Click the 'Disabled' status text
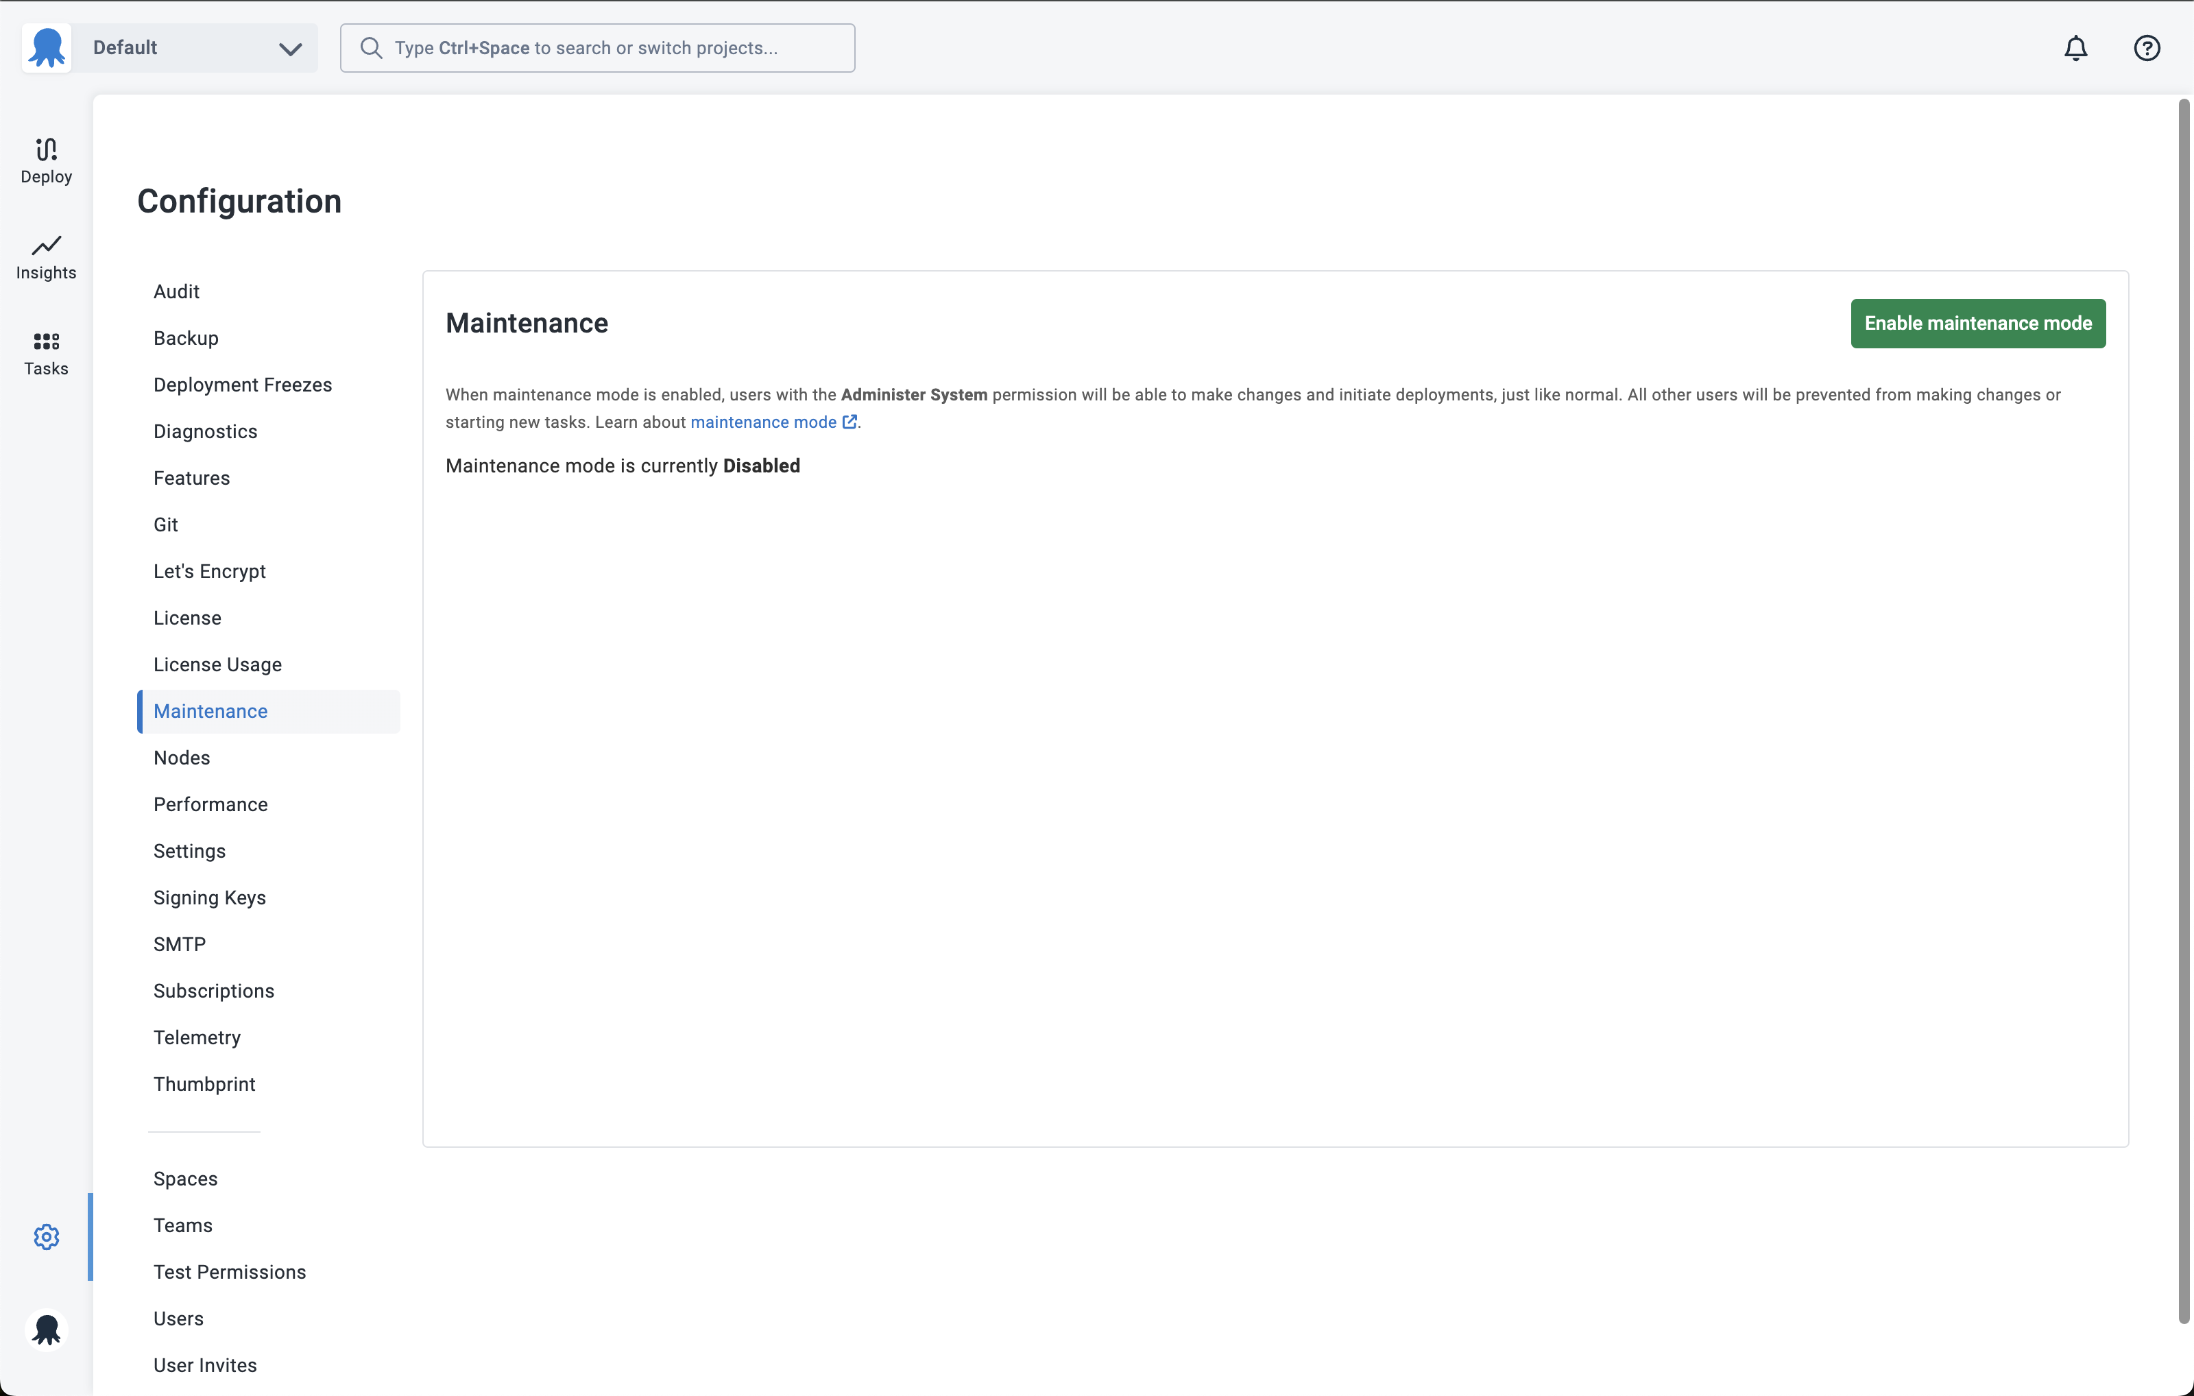This screenshot has height=1396, width=2194. click(762, 466)
